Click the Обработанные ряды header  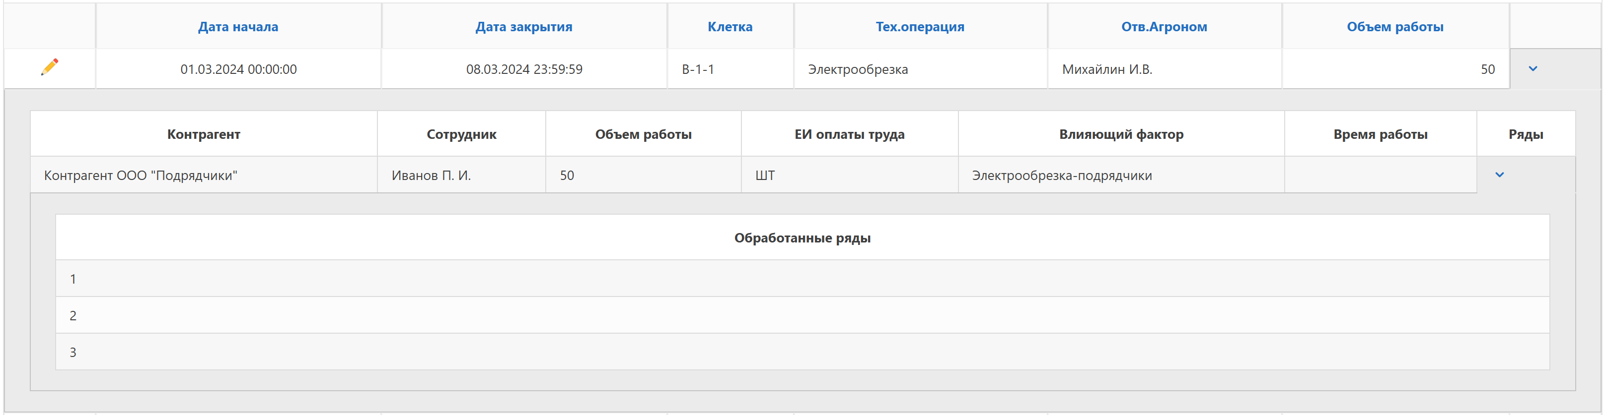[802, 237]
